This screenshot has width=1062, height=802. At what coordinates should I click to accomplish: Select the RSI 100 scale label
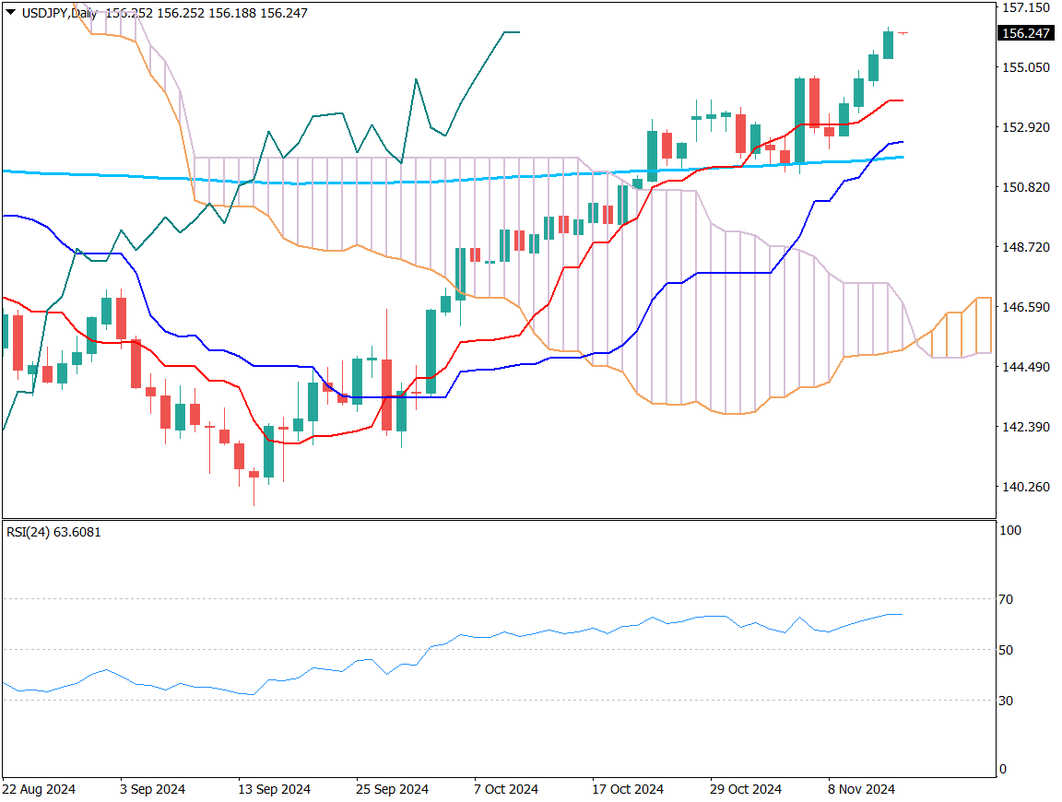1009,531
